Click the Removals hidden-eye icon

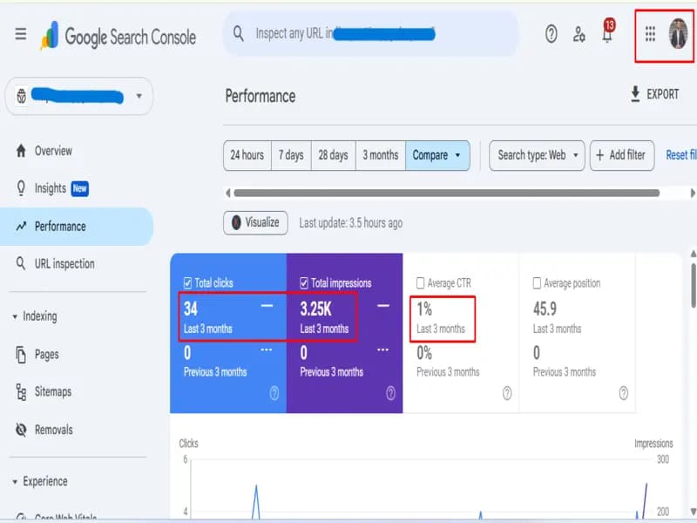click(21, 430)
